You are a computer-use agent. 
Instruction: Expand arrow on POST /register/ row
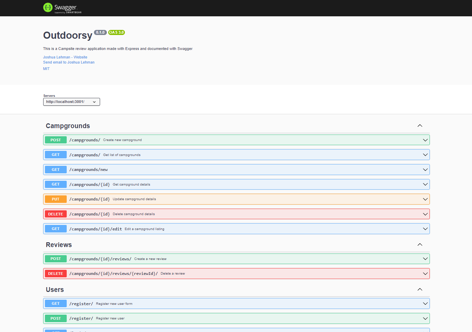[425, 318]
